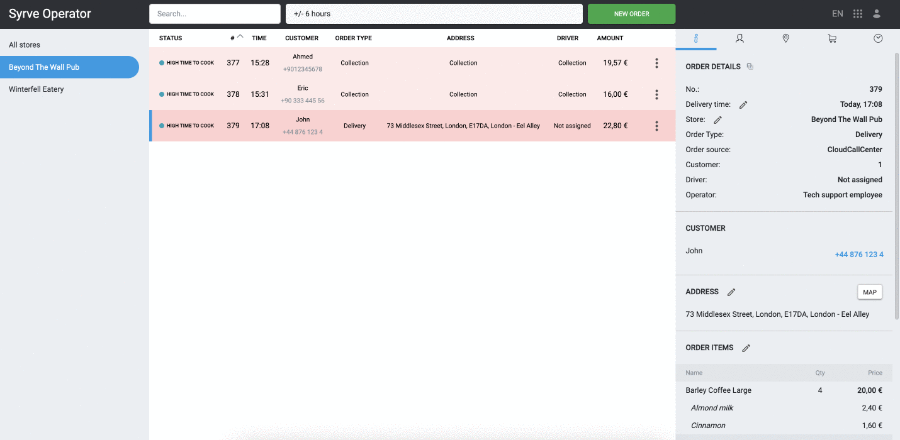Open the shopping cart tab
The width and height of the screenshot is (900, 440).
click(832, 39)
